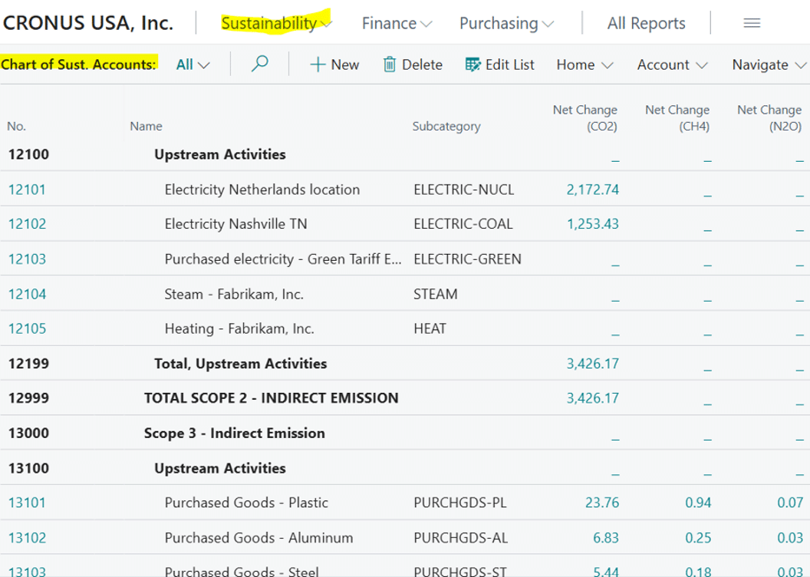The width and height of the screenshot is (810, 577).
Task: Open the Purchasing dropdown menu
Action: click(506, 24)
